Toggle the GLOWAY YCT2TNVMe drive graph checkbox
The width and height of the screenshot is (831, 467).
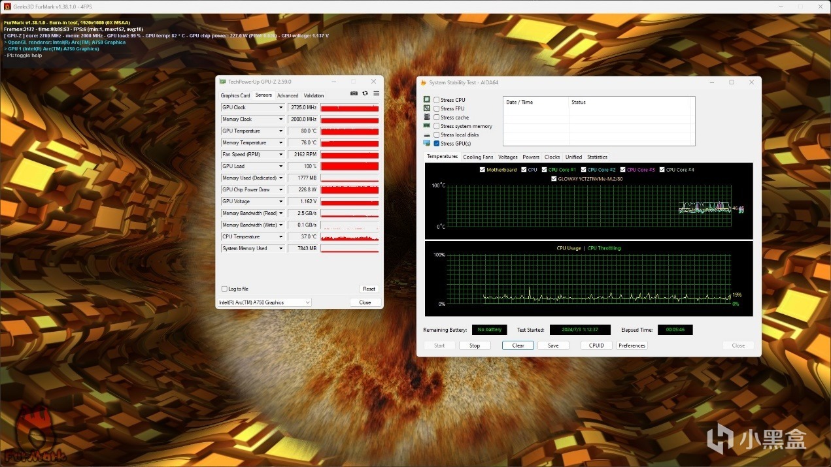click(554, 178)
